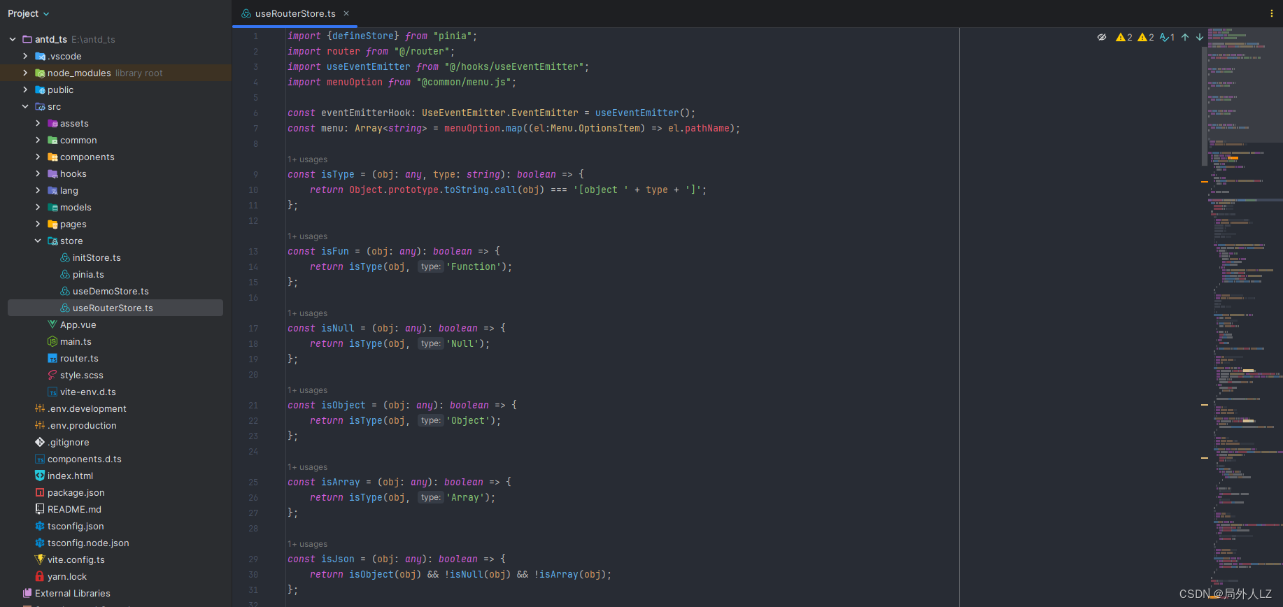Collapse the store folder
The width and height of the screenshot is (1283, 607).
(38, 241)
